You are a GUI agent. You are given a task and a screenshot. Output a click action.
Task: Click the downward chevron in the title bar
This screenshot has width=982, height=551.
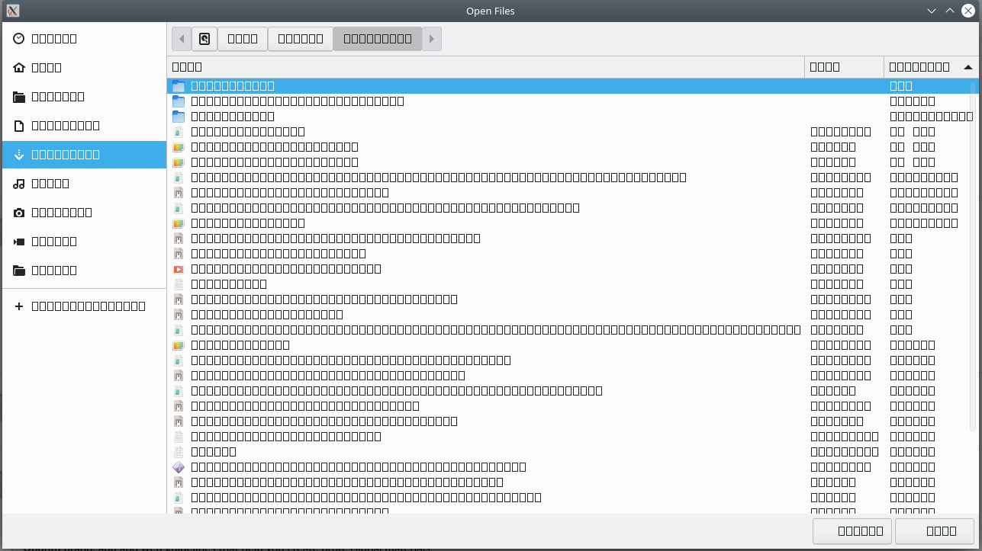point(932,11)
